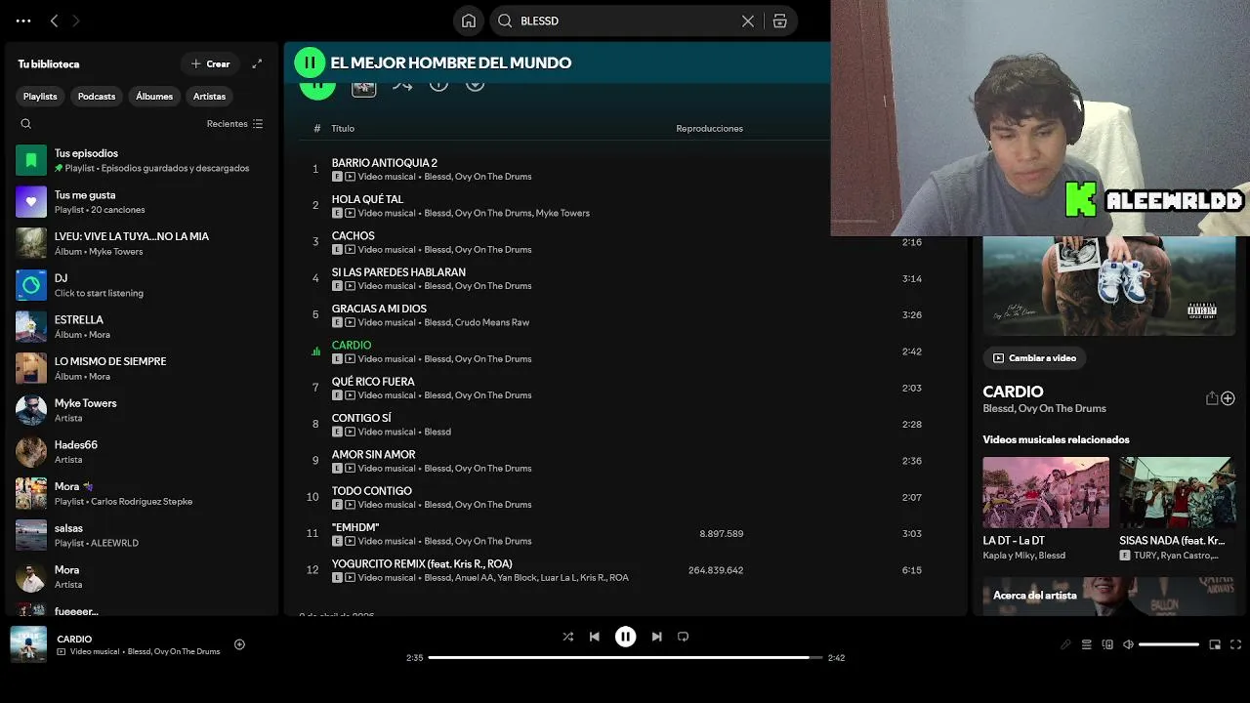Filter library by Artistas
The height and width of the screenshot is (703, 1250).
pos(209,96)
